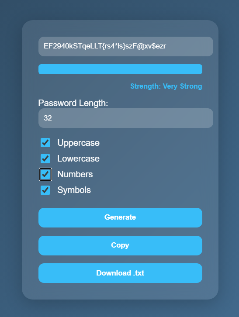Click the Uppercase label text
The width and height of the screenshot is (239, 317).
pyautogui.click(x=78, y=143)
